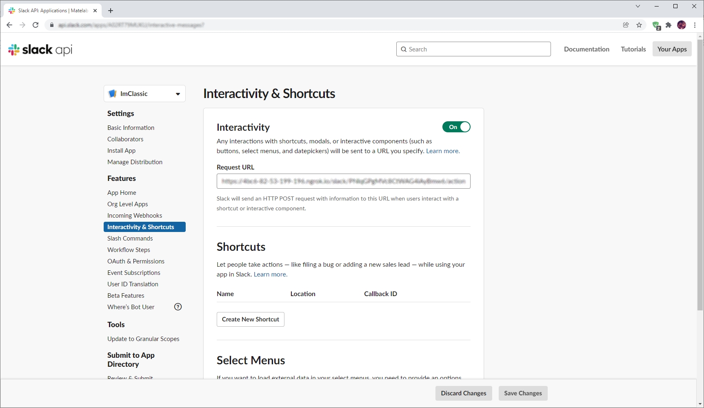Click Learn more link under Shortcuts
Screen dimensions: 704x408
[270, 274]
